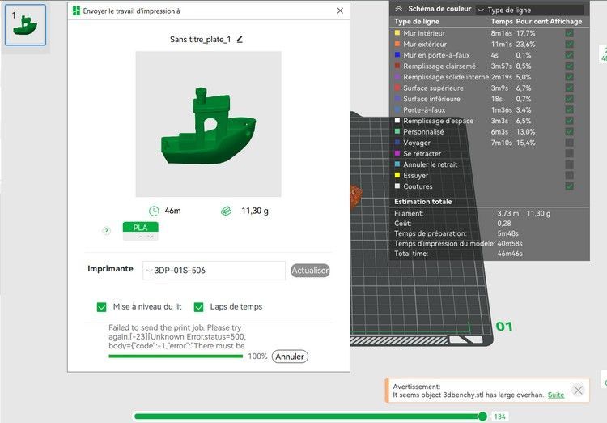Open the PLA filament dropdown
The height and width of the screenshot is (423, 607).
tap(141, 237)
